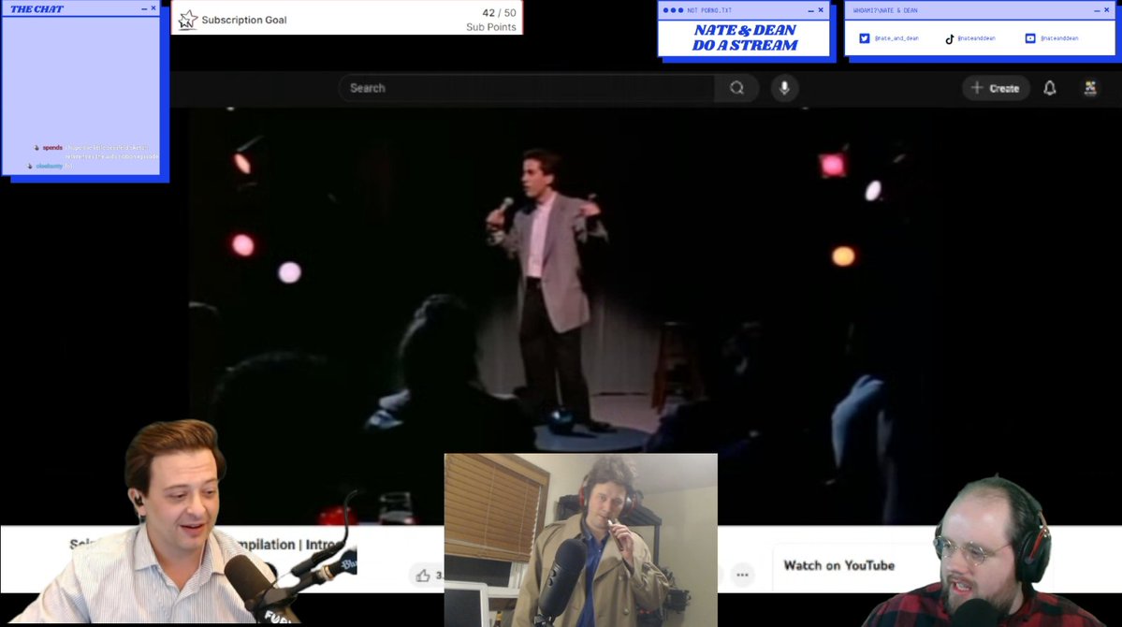Minimize the NOT PORNO.TXT window
This screenshot has height=627, width=1122.
810,10
